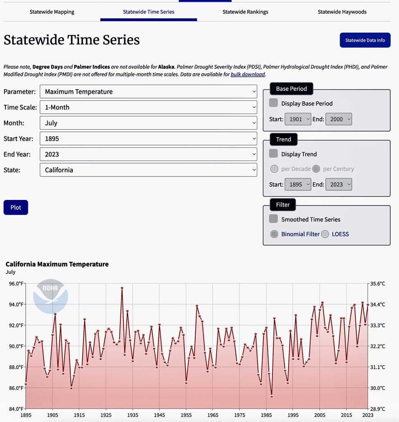Open the Month dropdown set to July
Screen dimensions: 399x422
(148, 123)
